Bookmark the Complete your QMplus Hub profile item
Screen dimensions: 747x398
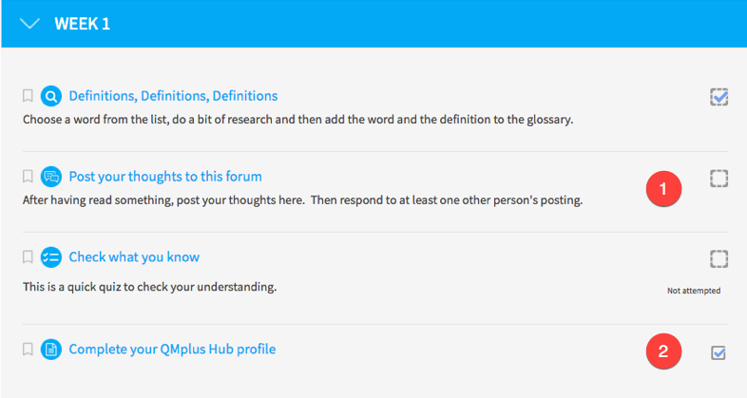pyautogui.click(x=28, y=349)
